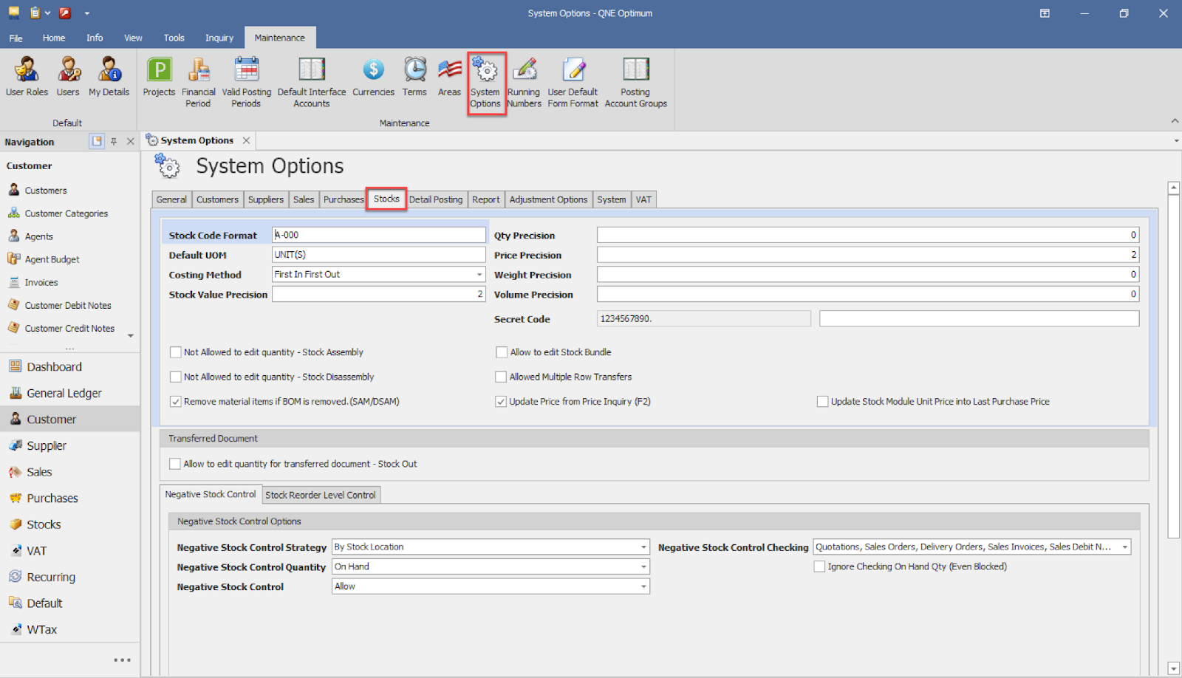Uncheck Remove material items if BOM removed
Image resolution: width=1182 pixels, height=678 pixels.
[176, 402]
